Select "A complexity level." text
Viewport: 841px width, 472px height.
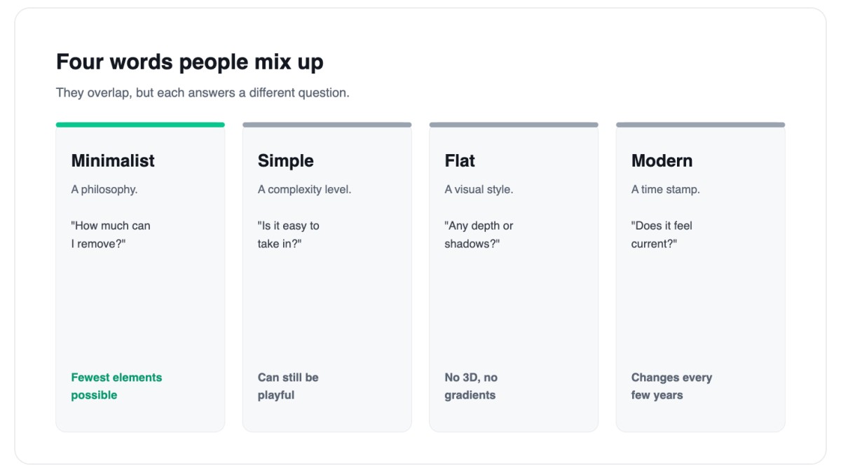click(305, 189)
